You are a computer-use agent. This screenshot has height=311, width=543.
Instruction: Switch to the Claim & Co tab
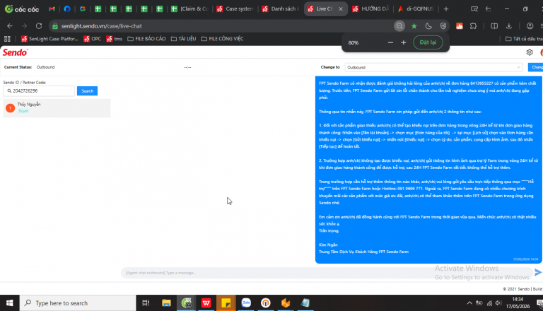tap(189, 9)
